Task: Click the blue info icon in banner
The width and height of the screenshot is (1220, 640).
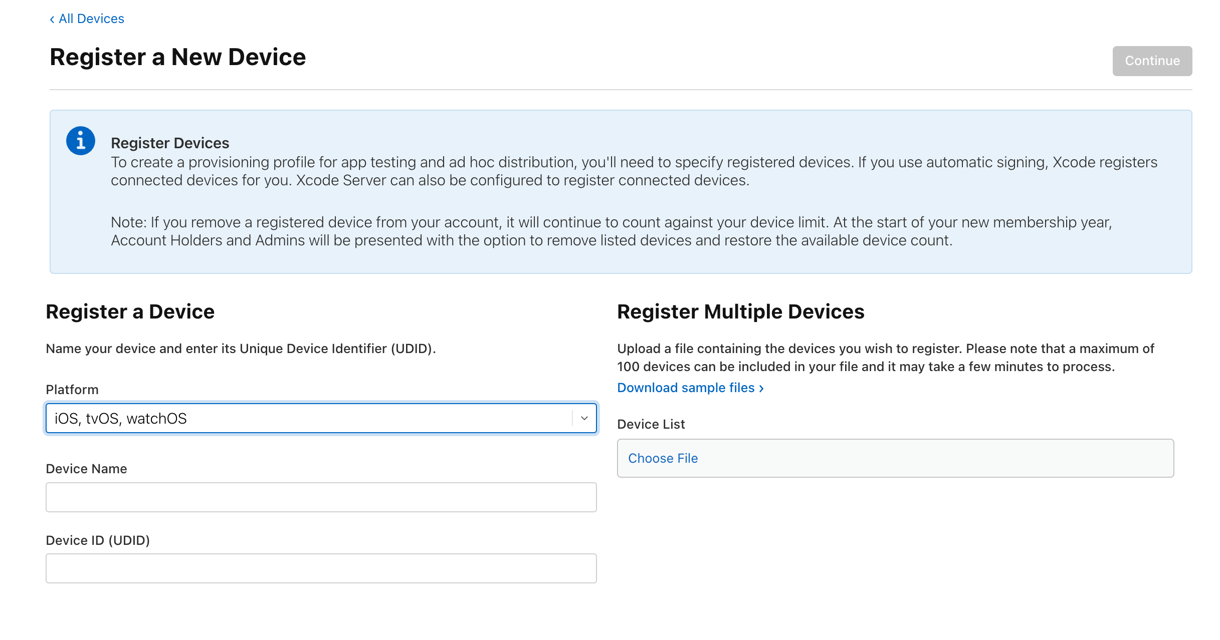Action: click(x=80, y=141)
